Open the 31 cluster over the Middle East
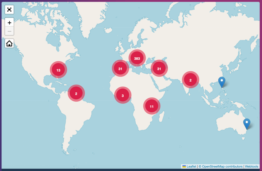Image resolution: width=262 pixels, height=171 pixels. coord(159,69)
